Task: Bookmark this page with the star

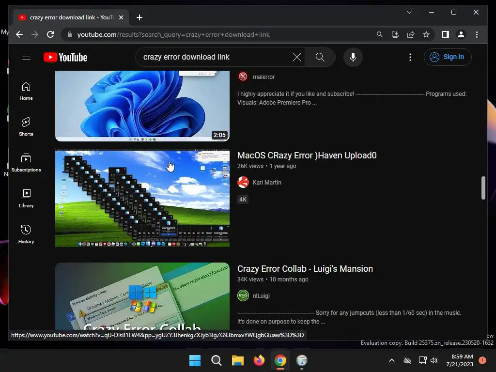Action: pos(426,34)
